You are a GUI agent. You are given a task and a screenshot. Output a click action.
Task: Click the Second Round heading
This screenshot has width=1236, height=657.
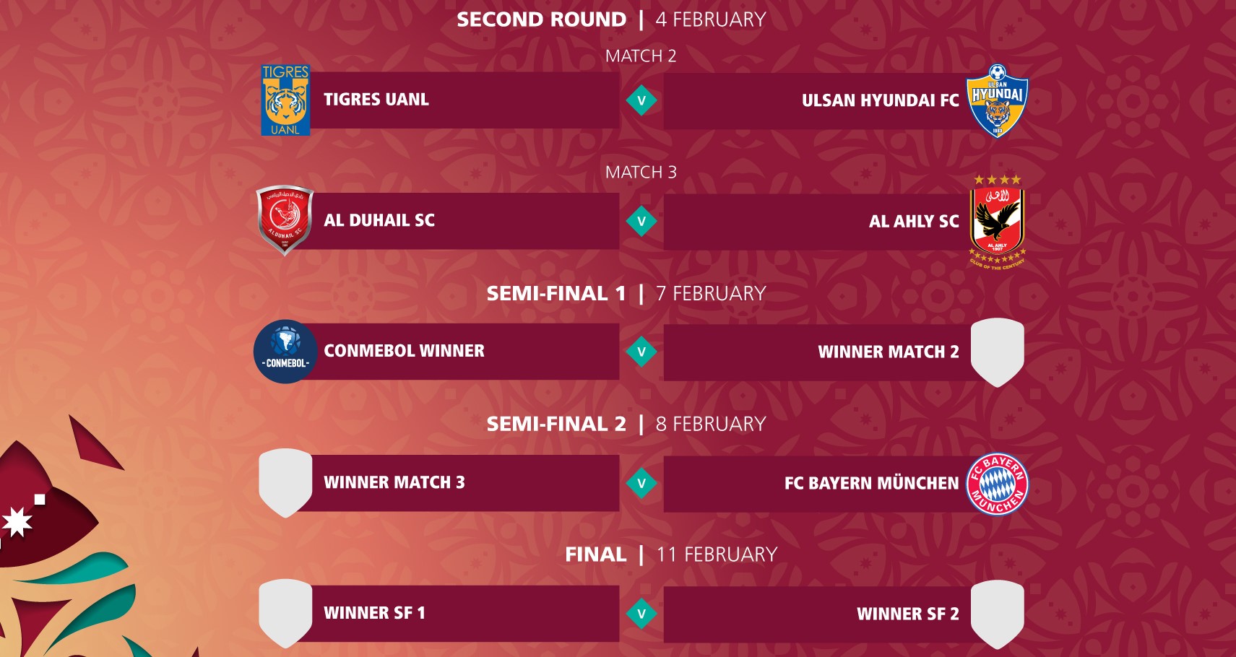click(x=612, y=19)
